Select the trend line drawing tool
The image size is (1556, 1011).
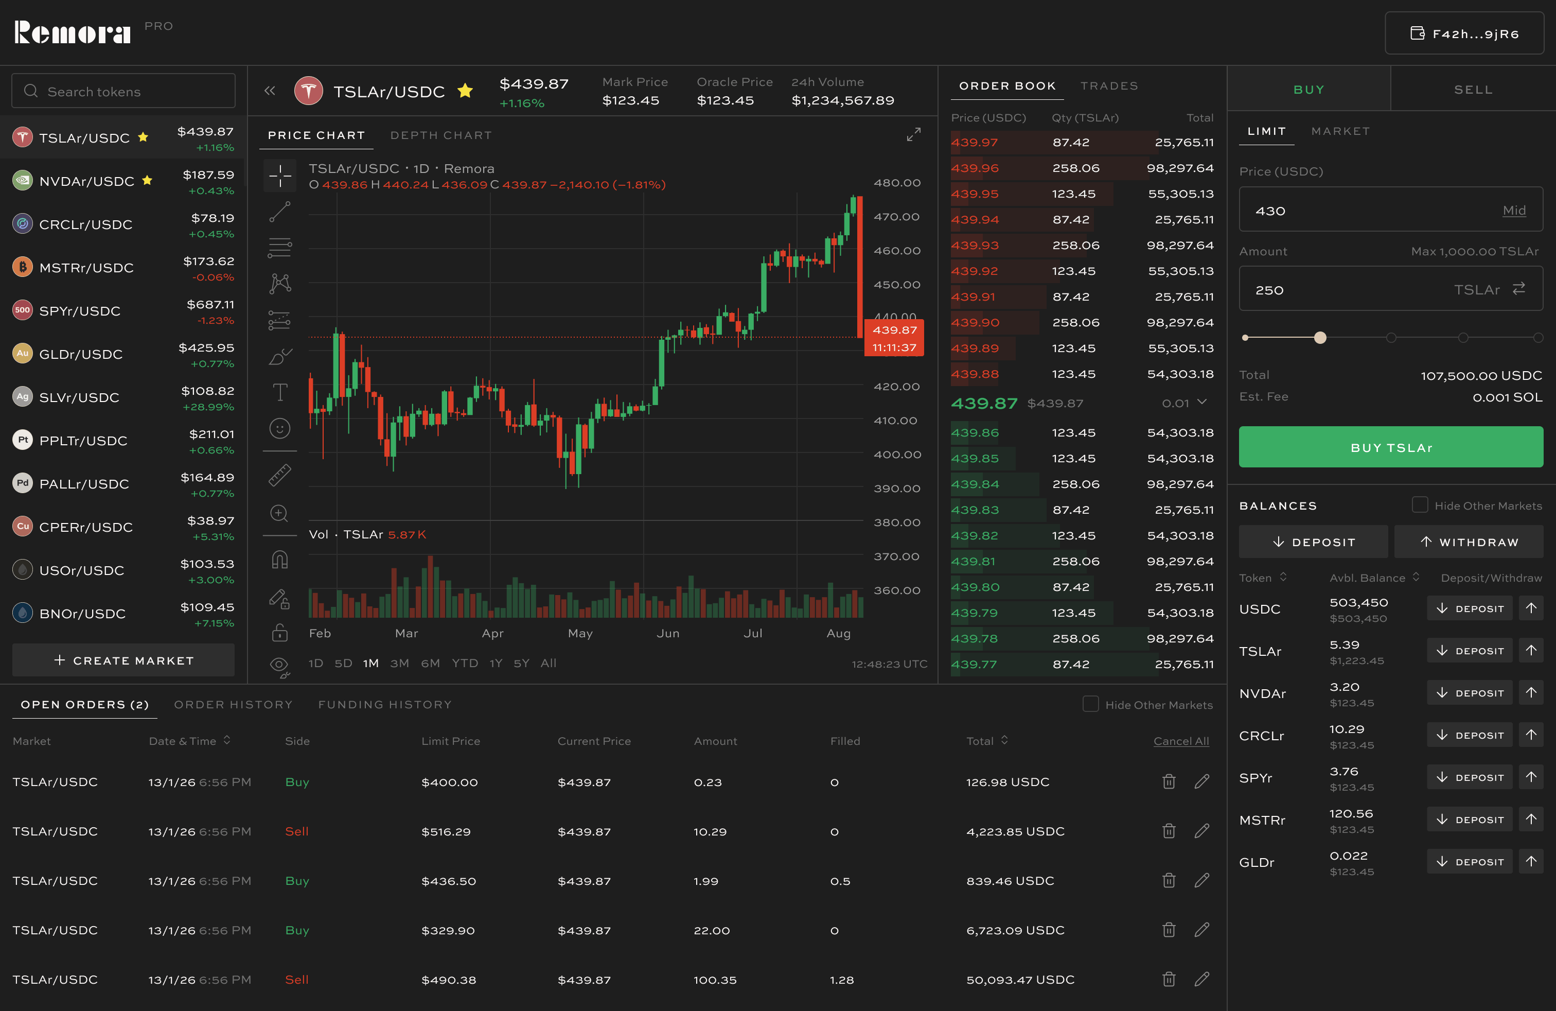280,212
